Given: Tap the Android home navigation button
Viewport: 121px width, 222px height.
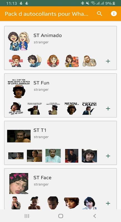Looking at the screenshot, I should [60, 216].
